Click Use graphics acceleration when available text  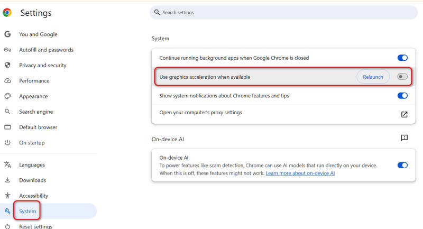205,77
